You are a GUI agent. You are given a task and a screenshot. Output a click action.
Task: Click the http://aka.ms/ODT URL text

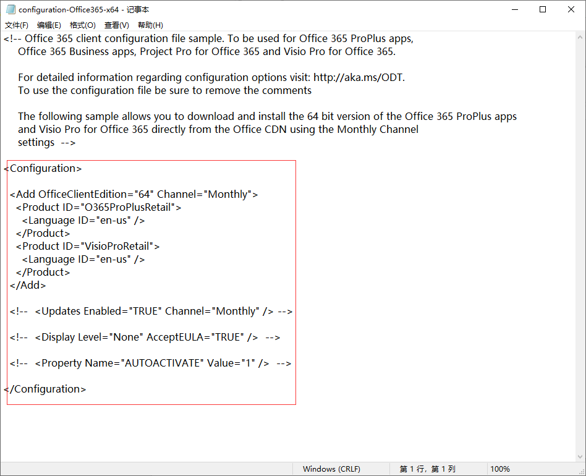pos(358,77)
